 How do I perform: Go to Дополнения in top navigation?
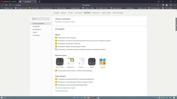78,13
